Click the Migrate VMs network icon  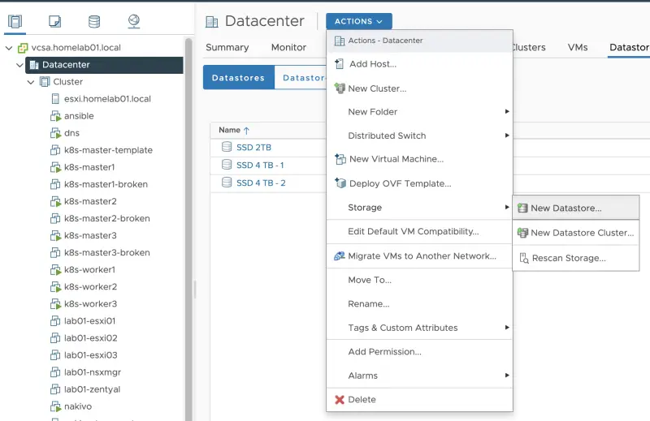(x=340, y=256)
